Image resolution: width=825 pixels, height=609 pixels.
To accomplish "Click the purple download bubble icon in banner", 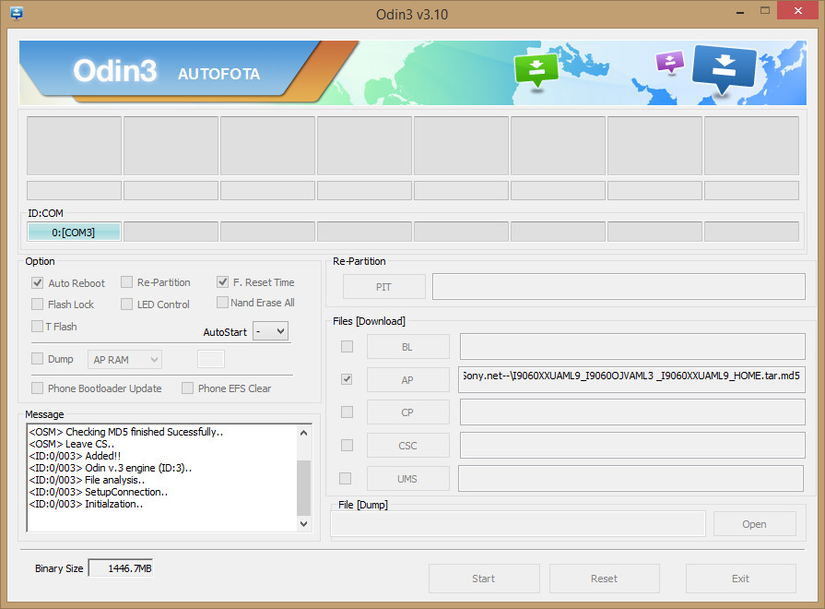I will tap(670, 62).
